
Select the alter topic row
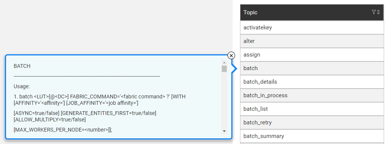[312, 41]
